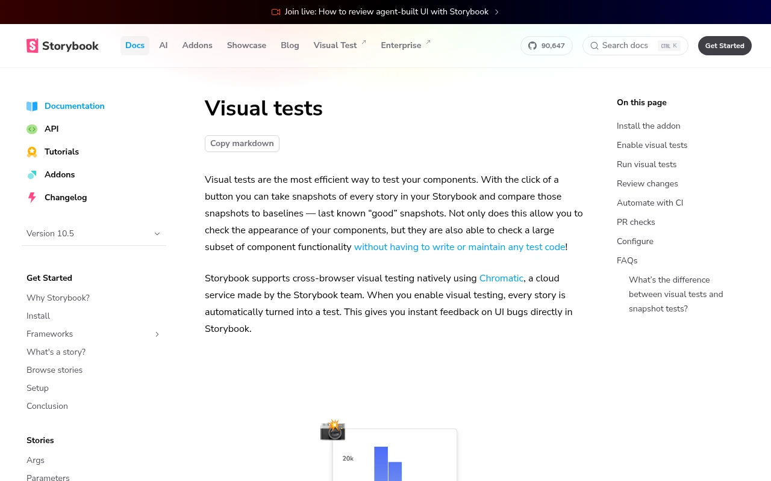Click the chart thumbnail illustration

[395, 455]
